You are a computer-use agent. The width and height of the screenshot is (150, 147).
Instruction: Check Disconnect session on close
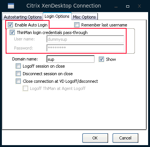click(18, 74)
